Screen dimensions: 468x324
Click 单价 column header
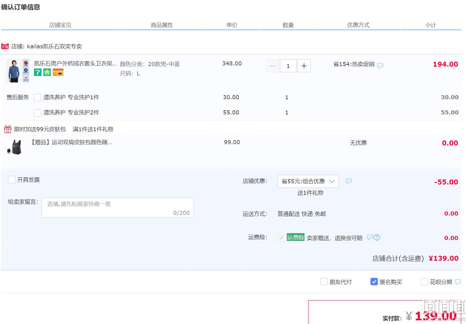[x=232, y=25]
